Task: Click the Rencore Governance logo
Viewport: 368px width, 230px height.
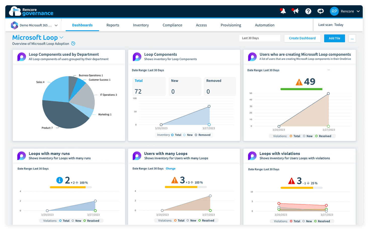Action: pos(31,11)
